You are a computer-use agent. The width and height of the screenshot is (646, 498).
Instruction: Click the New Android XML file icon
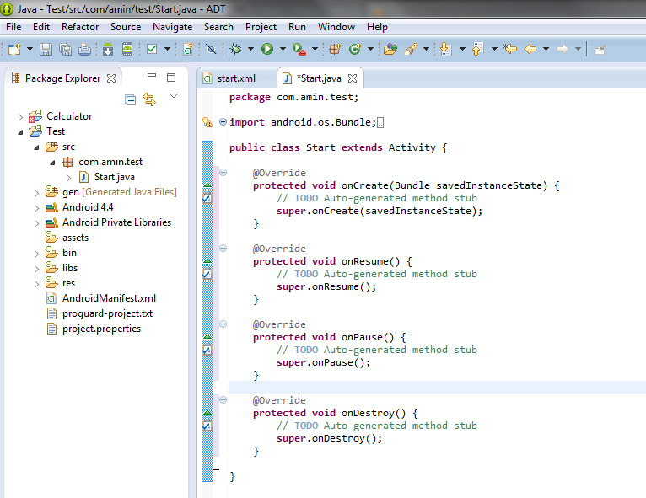coord(188,49)
